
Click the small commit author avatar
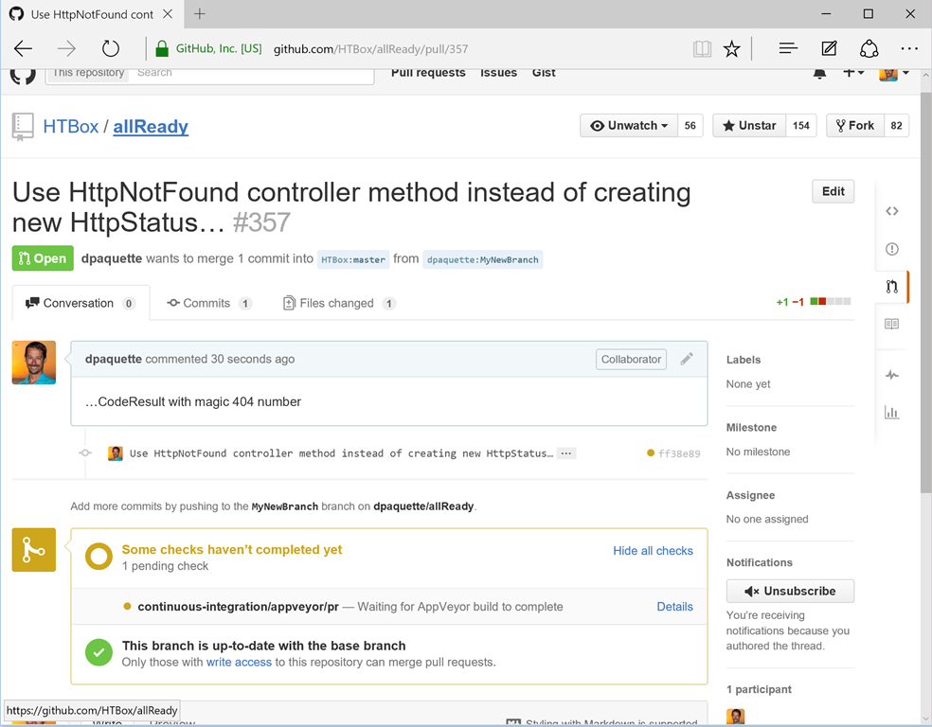pos(116,453)
